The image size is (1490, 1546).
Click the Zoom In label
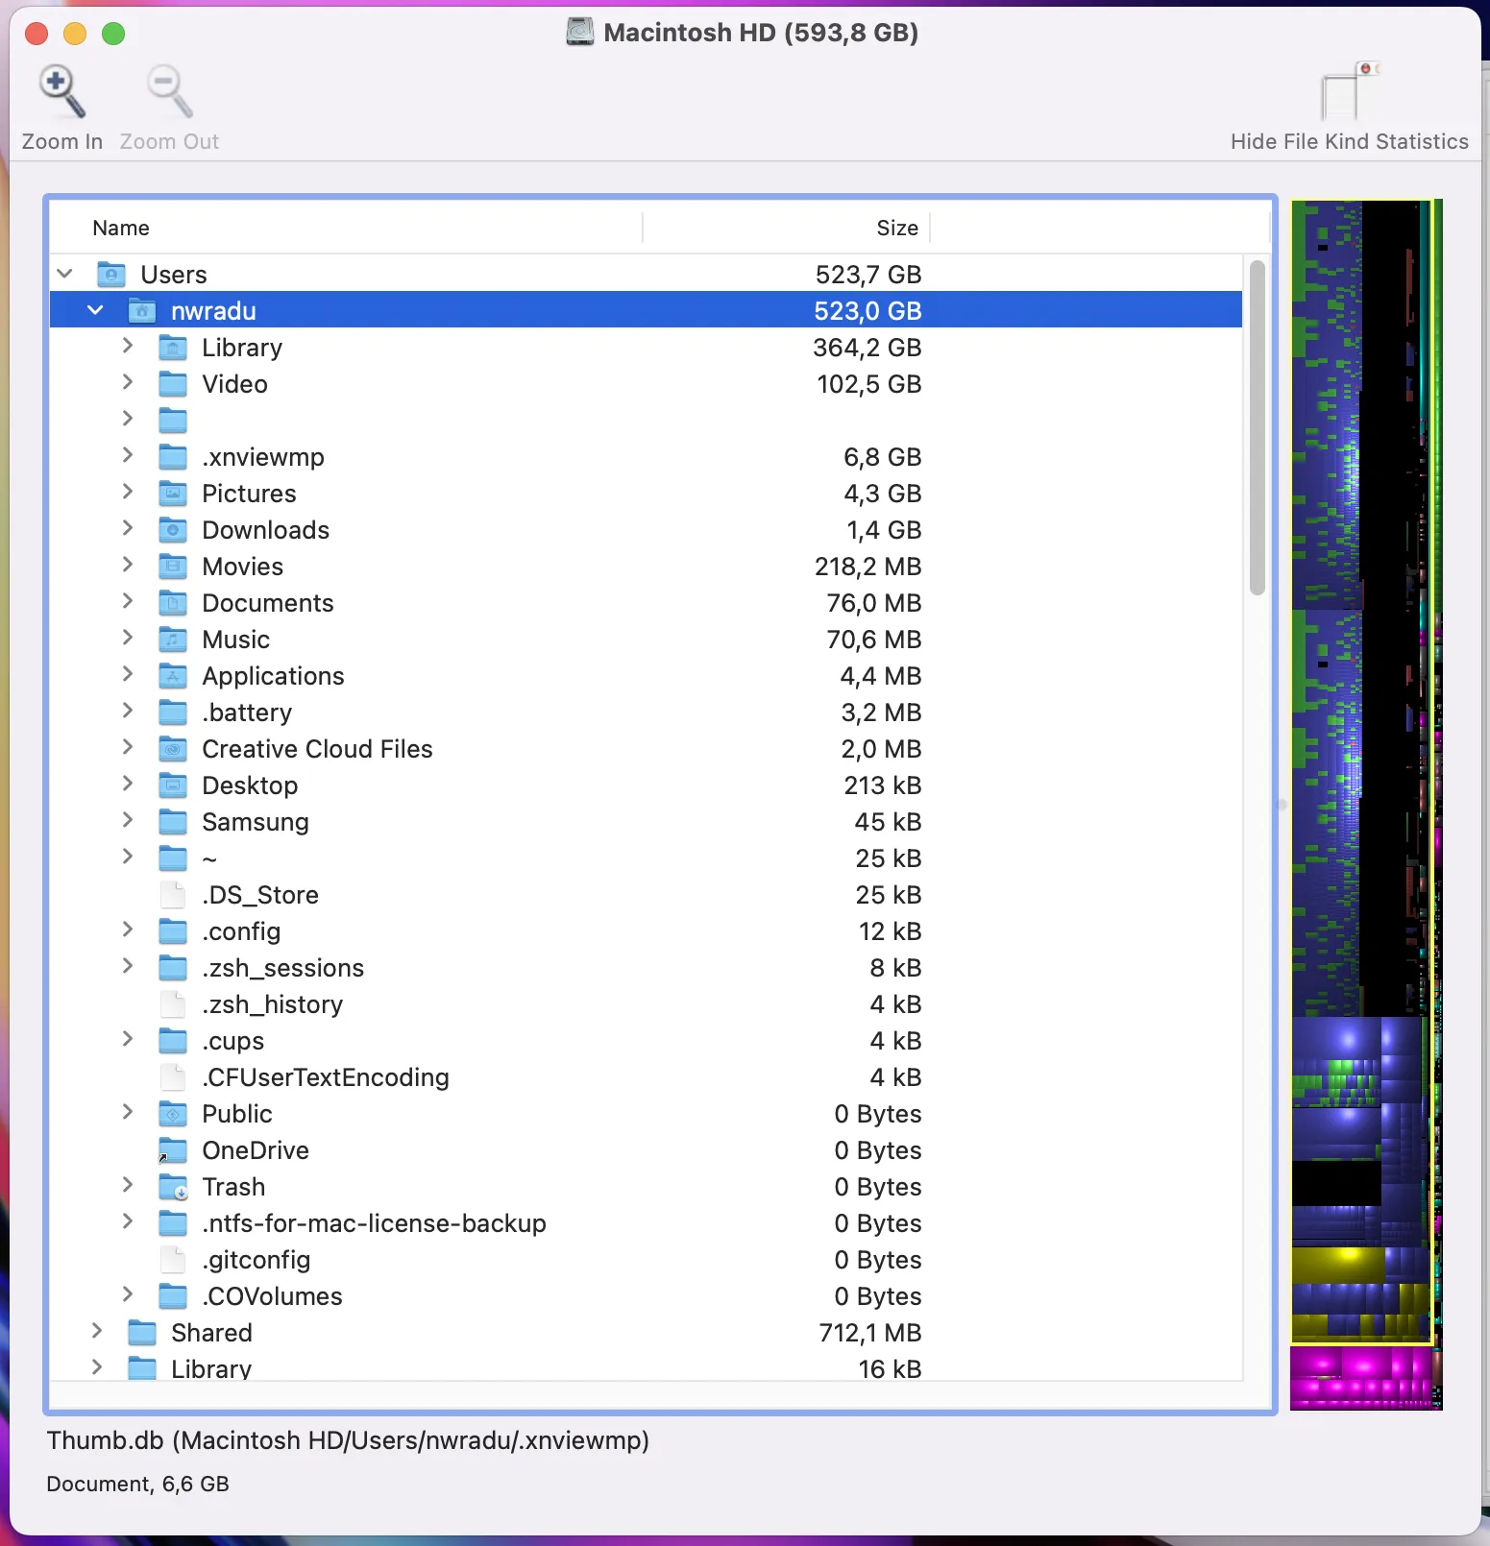click(61, 142)
